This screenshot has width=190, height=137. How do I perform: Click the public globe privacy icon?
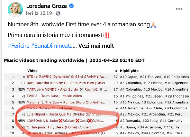tap(58, 13)
